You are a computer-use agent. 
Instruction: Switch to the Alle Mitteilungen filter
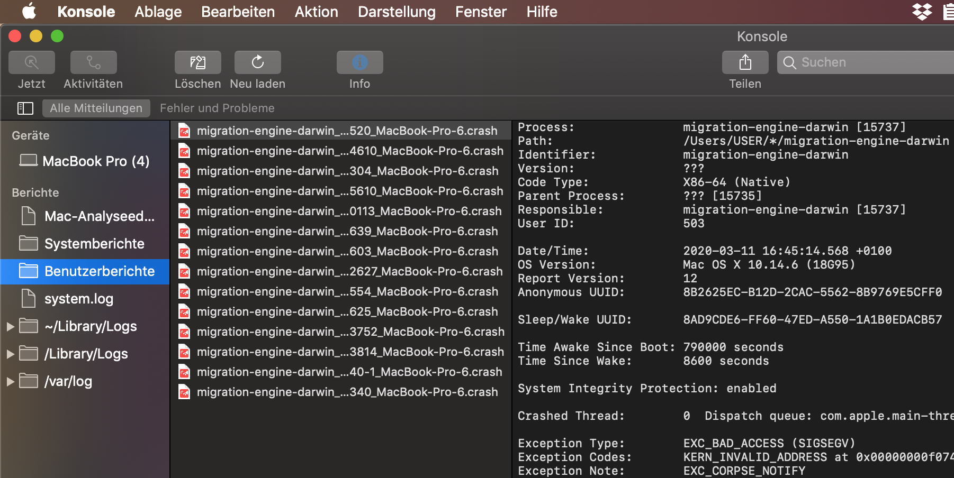click(96, 108)
